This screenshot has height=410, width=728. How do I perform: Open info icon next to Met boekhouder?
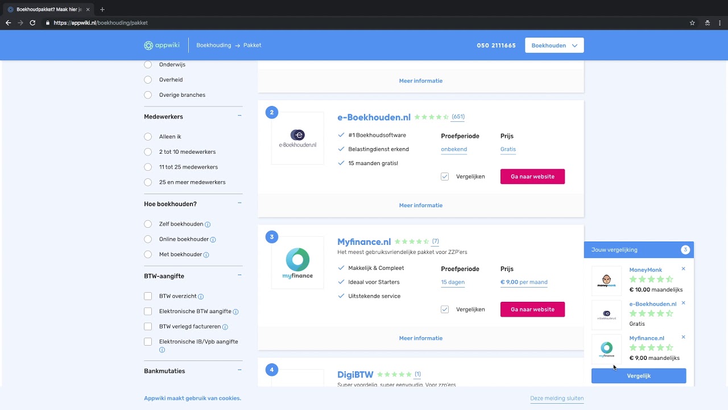(x=206, y=255)
